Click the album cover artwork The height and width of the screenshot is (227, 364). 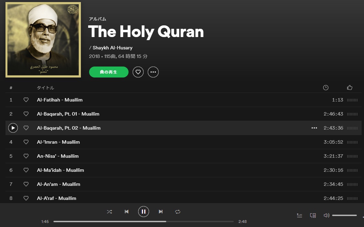click(x=43, y=40)
